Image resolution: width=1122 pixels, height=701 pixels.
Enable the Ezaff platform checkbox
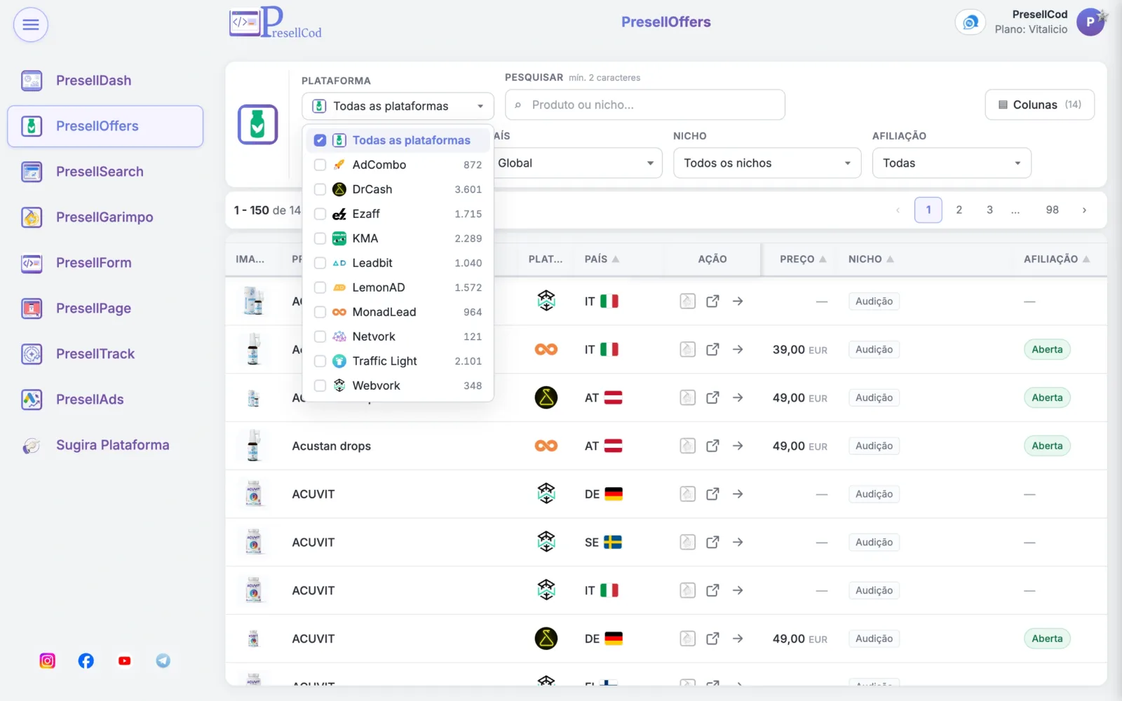[320, 214]
